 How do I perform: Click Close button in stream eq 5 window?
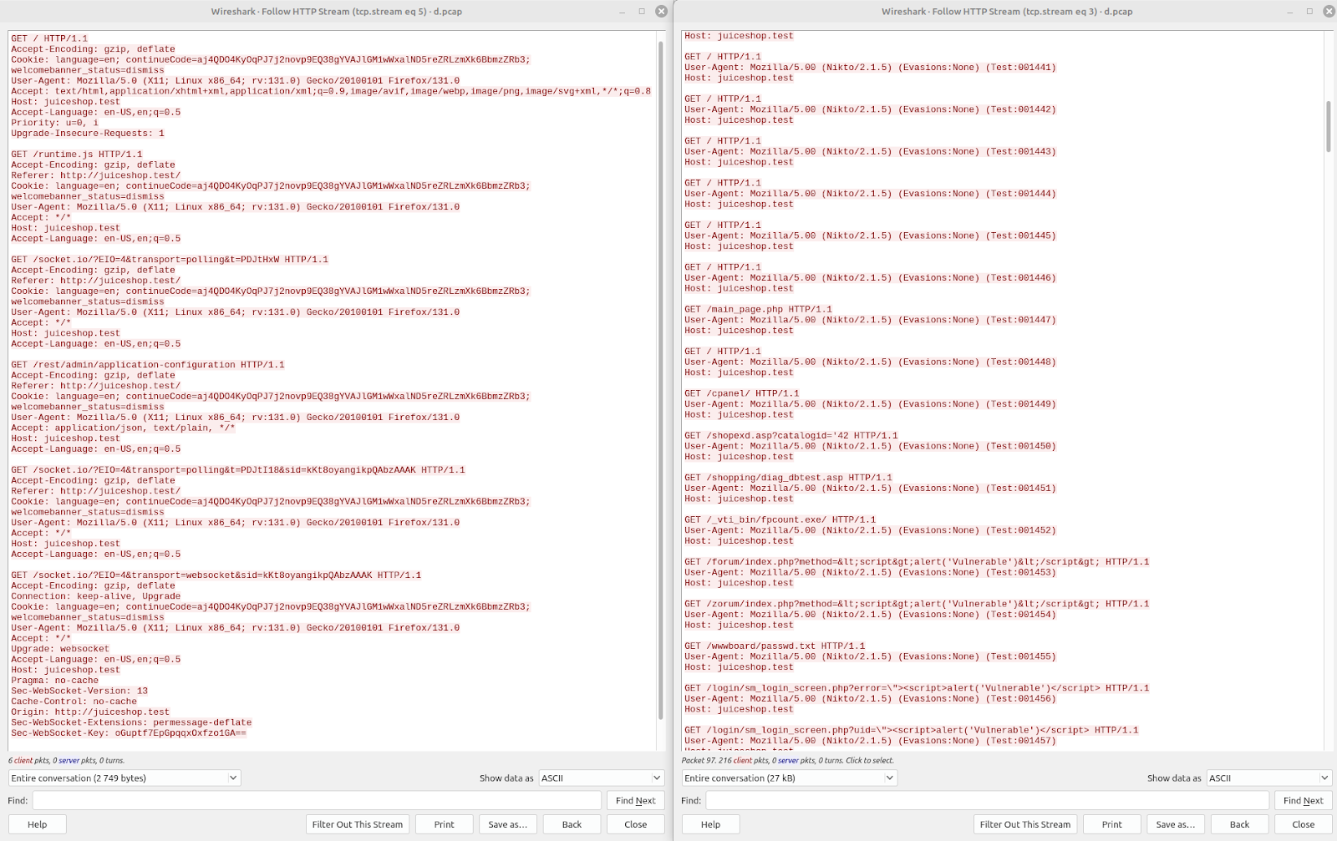(x=635, y=824)
